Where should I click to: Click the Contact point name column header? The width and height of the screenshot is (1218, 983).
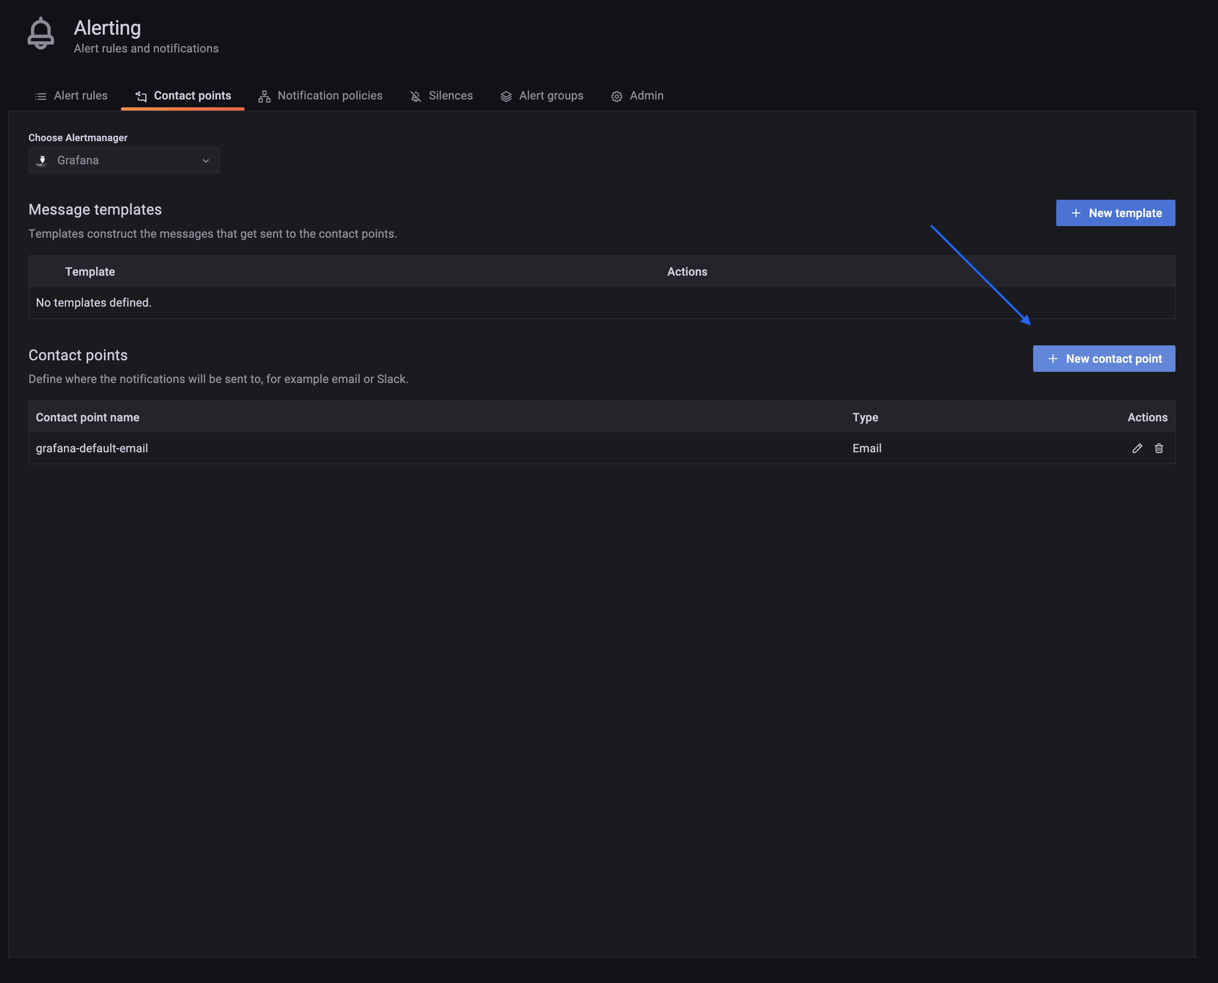coord(88,417)
